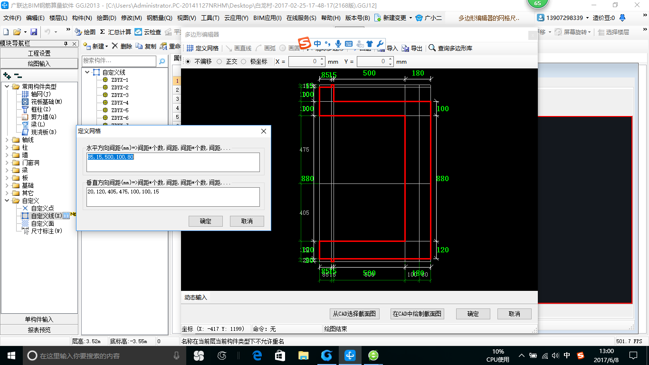Open dropdown arrow beside open folder icon

point(25,32)
